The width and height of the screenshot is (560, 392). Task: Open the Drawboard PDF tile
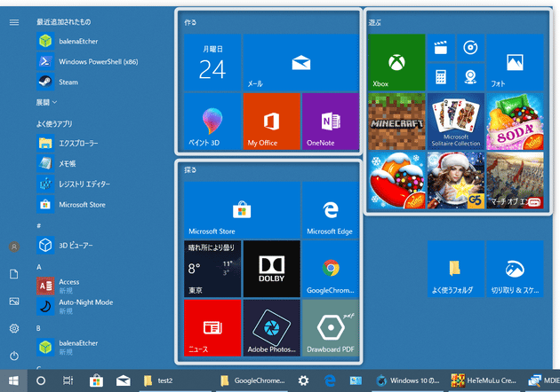click(x=331, y=328)
